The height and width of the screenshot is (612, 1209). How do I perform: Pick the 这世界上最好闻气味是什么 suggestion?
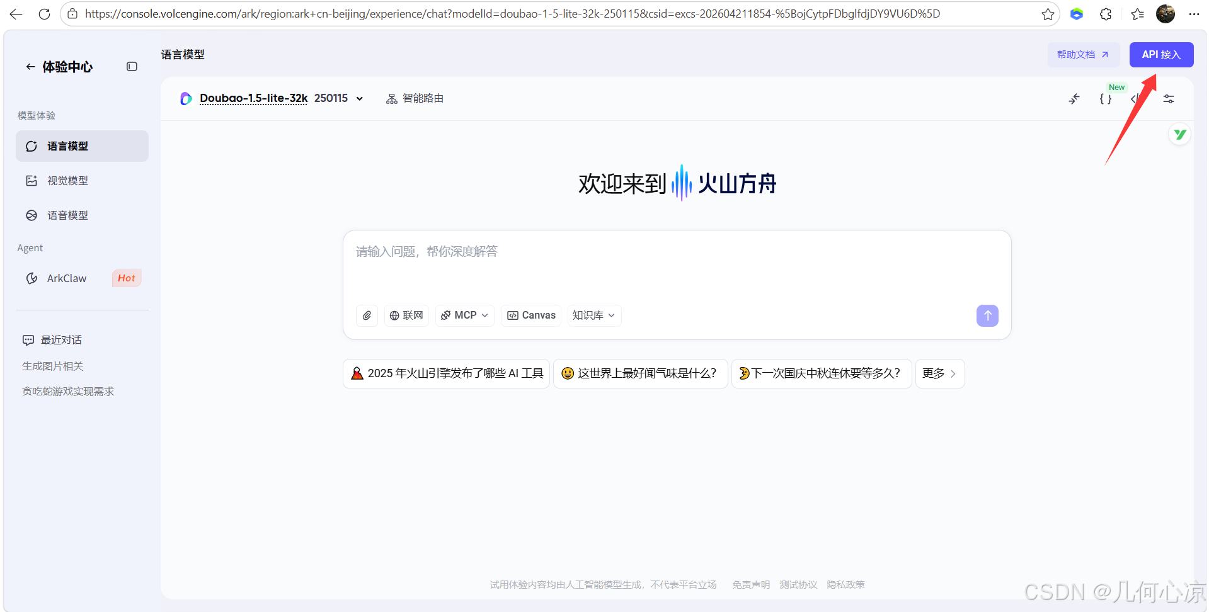[x=641, y=373]
